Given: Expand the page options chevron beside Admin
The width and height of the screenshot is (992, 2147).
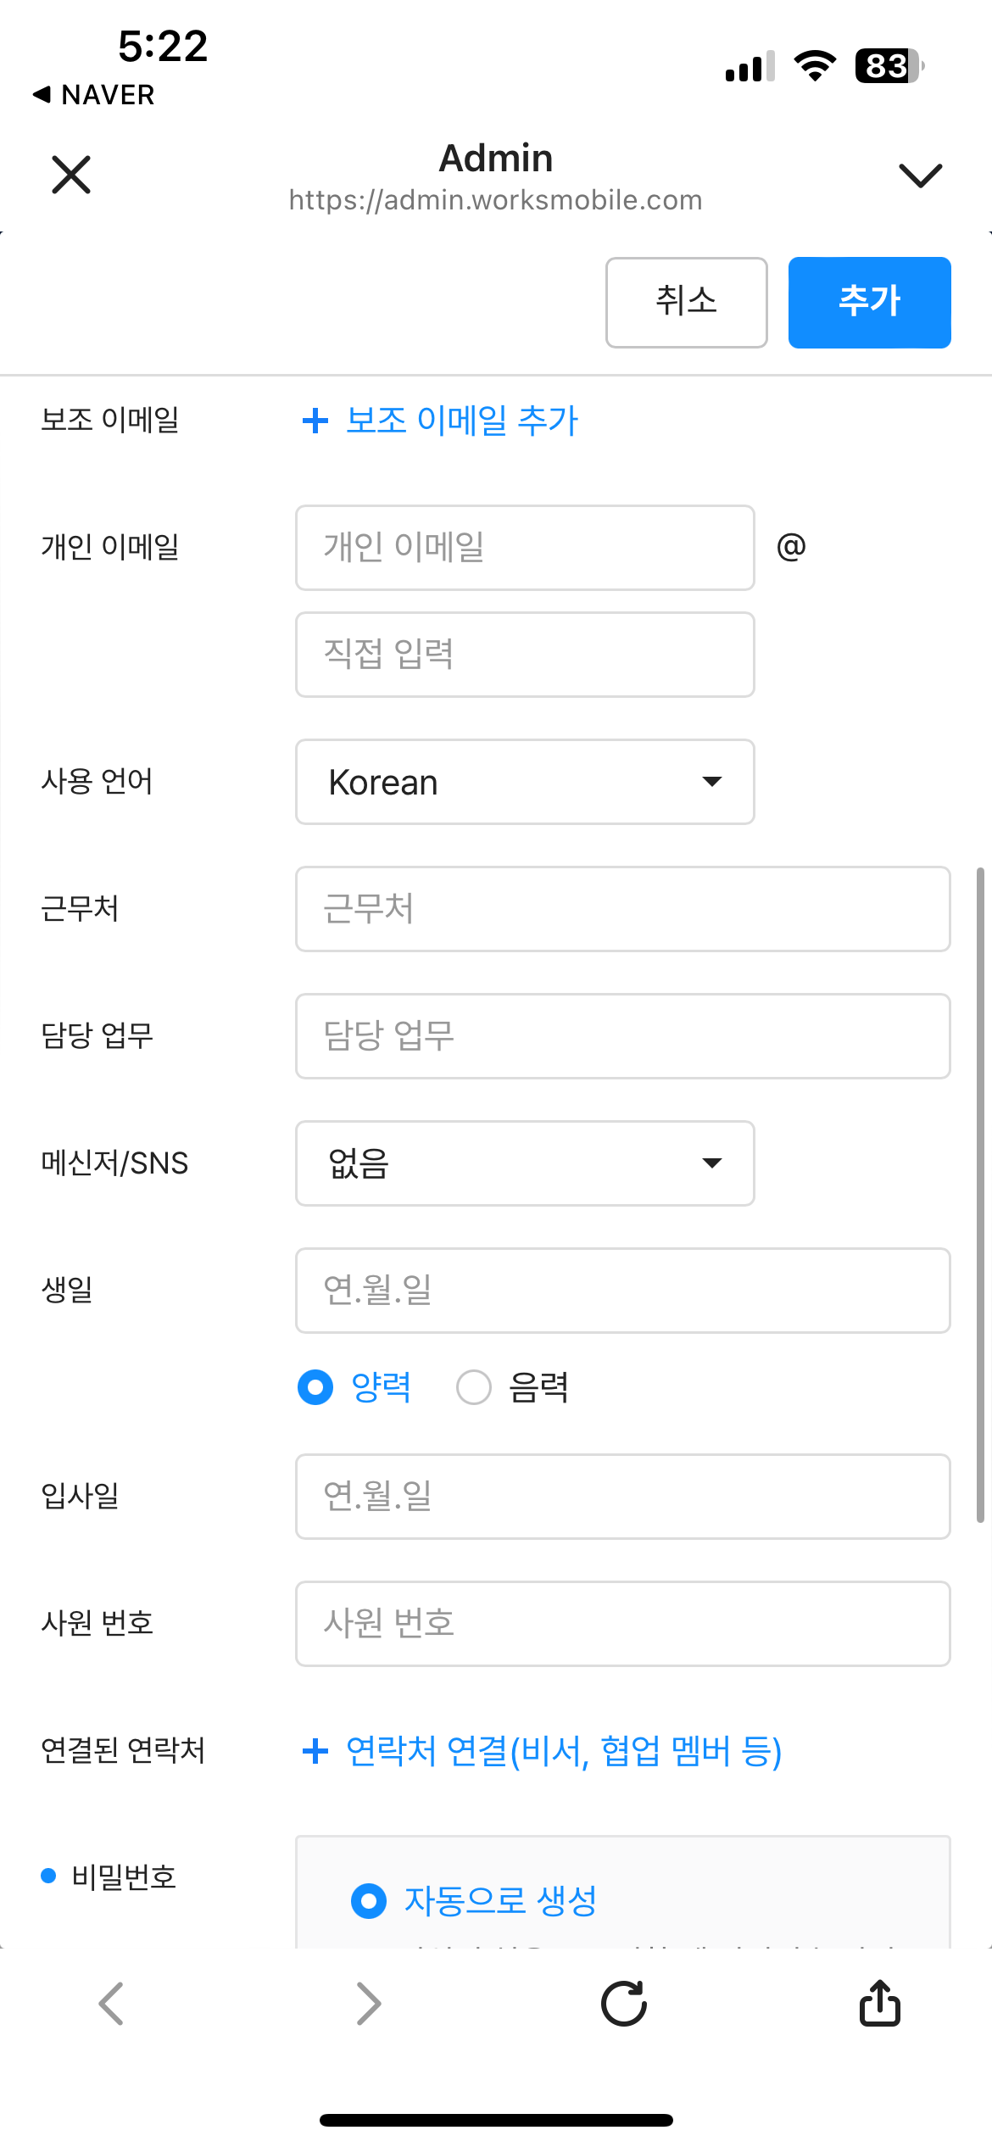Looking at the screenshot, I should tap(921, 175).
